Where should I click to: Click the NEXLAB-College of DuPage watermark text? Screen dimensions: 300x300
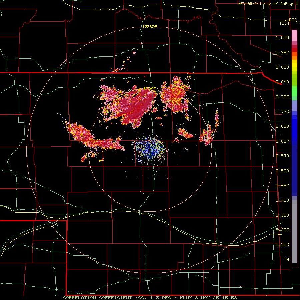[x=268, y=4]
